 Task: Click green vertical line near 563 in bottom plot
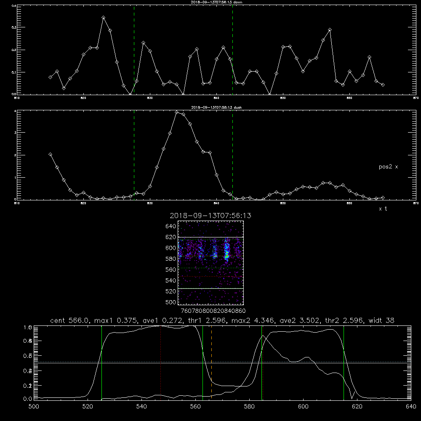(x=203, y=362)
